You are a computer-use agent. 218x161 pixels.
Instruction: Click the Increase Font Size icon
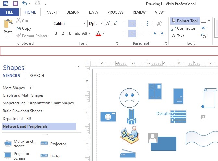point(108,23)
